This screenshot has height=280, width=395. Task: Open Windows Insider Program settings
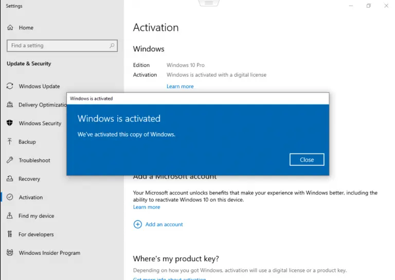click(49, 253)
